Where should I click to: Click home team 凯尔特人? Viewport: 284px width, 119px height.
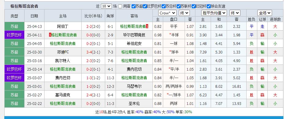tap(63, 61)
